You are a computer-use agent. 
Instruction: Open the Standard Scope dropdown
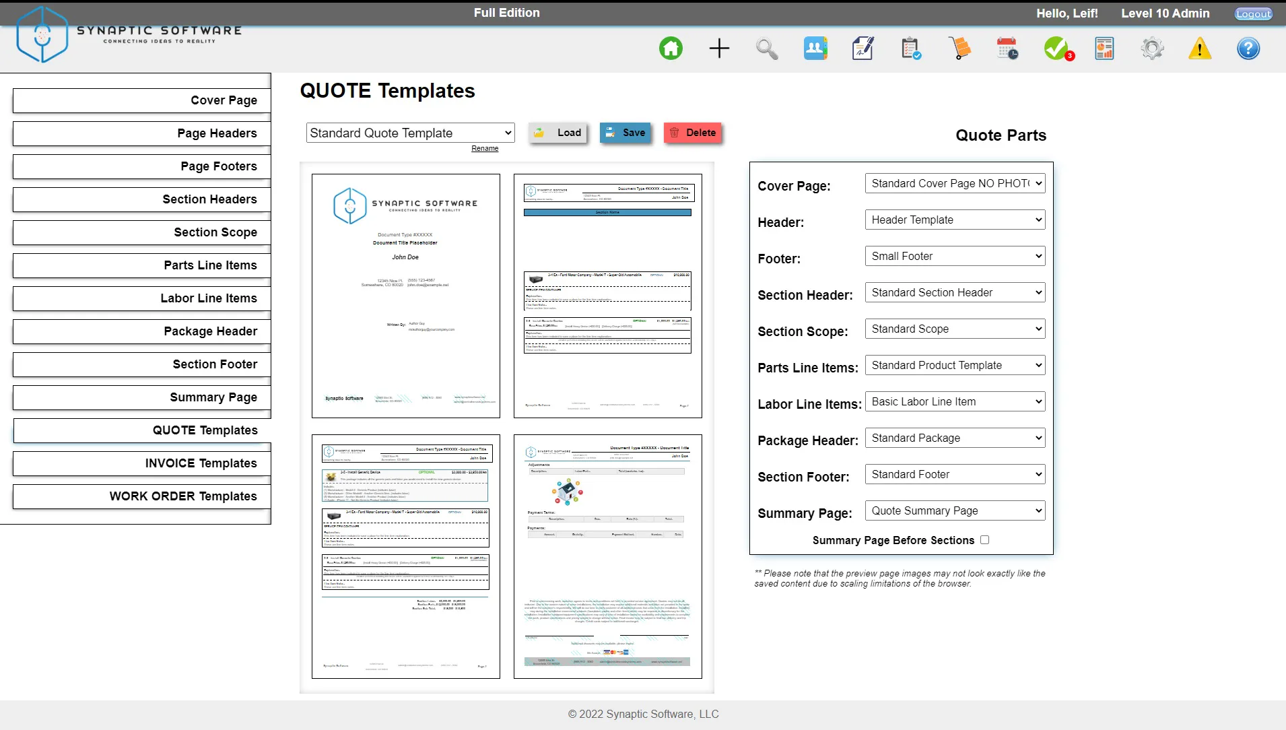tap(955, 329)
